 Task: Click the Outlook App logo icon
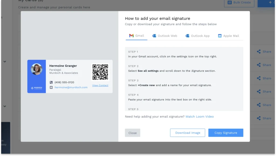(x=187, y=35)
